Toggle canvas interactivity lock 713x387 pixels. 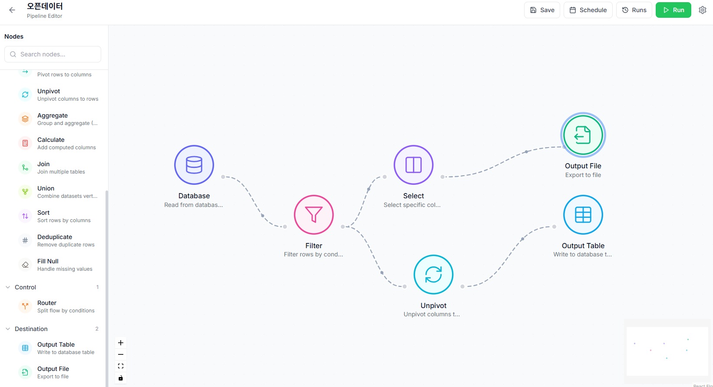coord(121,378)
